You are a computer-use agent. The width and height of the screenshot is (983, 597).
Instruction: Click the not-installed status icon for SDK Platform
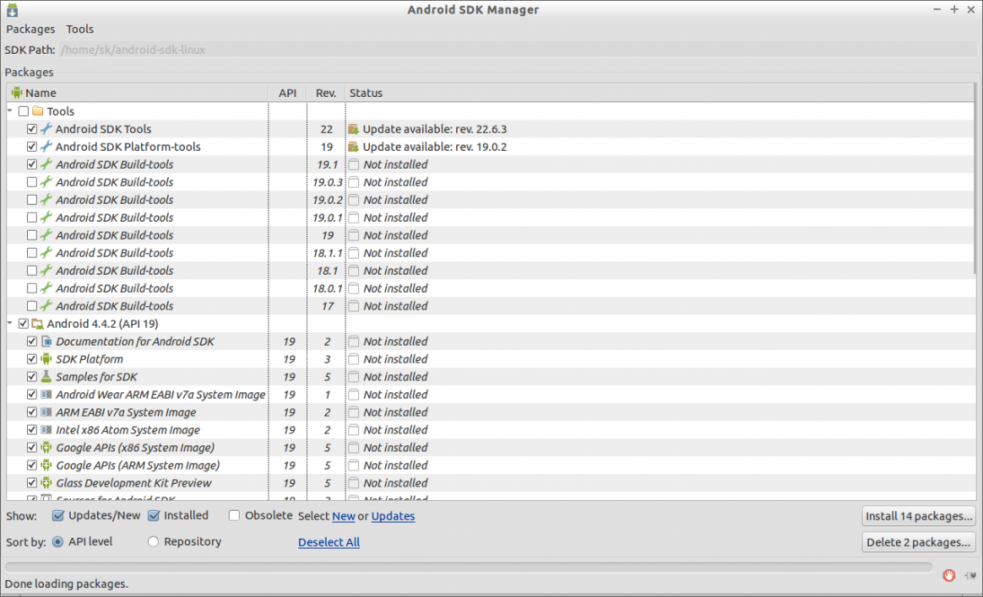click(355, 359)
